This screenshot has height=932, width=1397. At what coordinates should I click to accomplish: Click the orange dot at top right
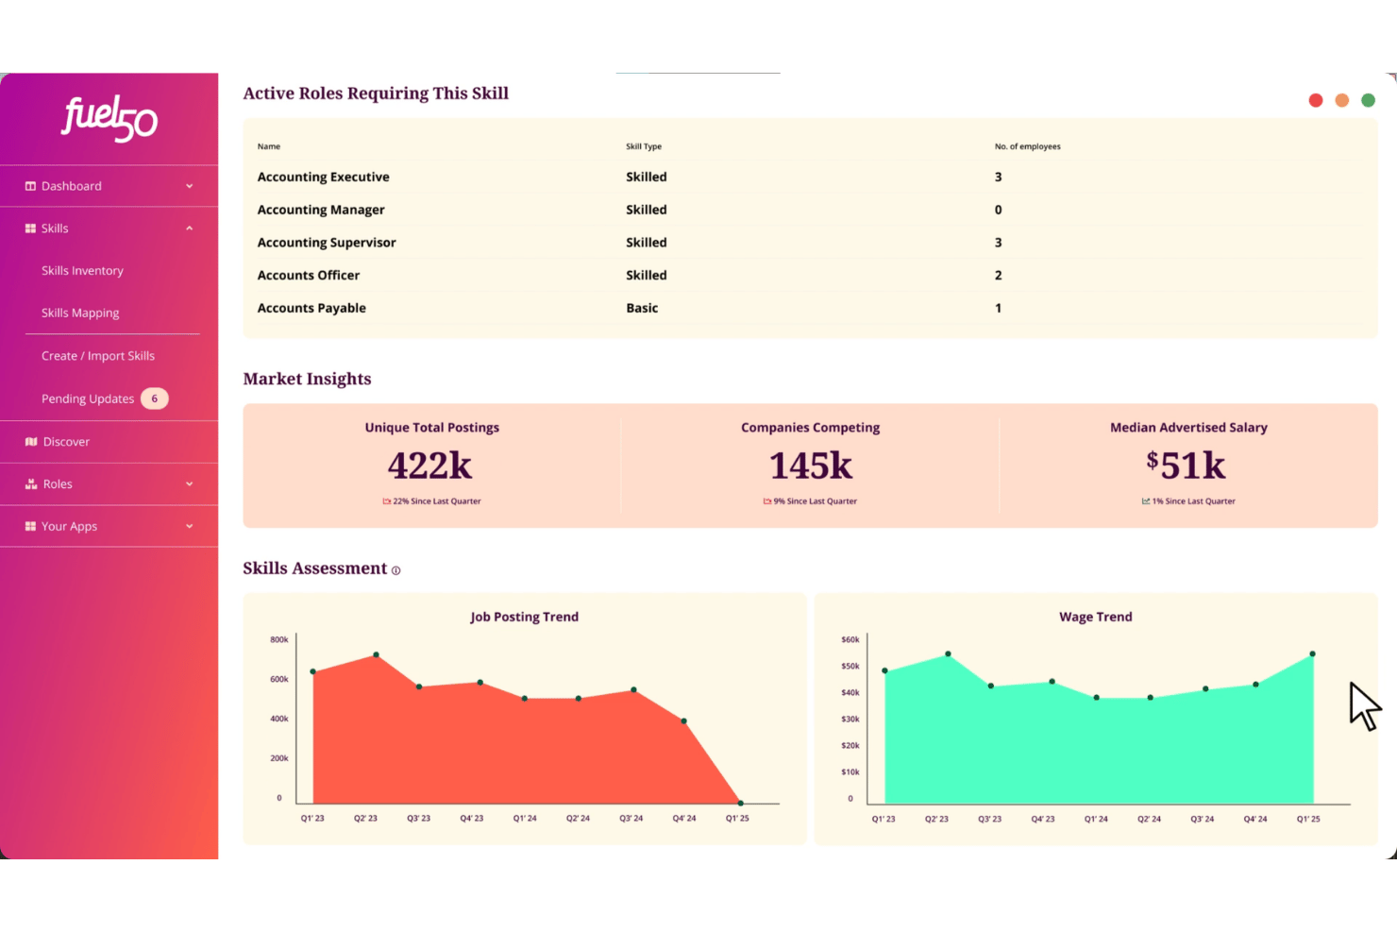[x=1341, y=100]
